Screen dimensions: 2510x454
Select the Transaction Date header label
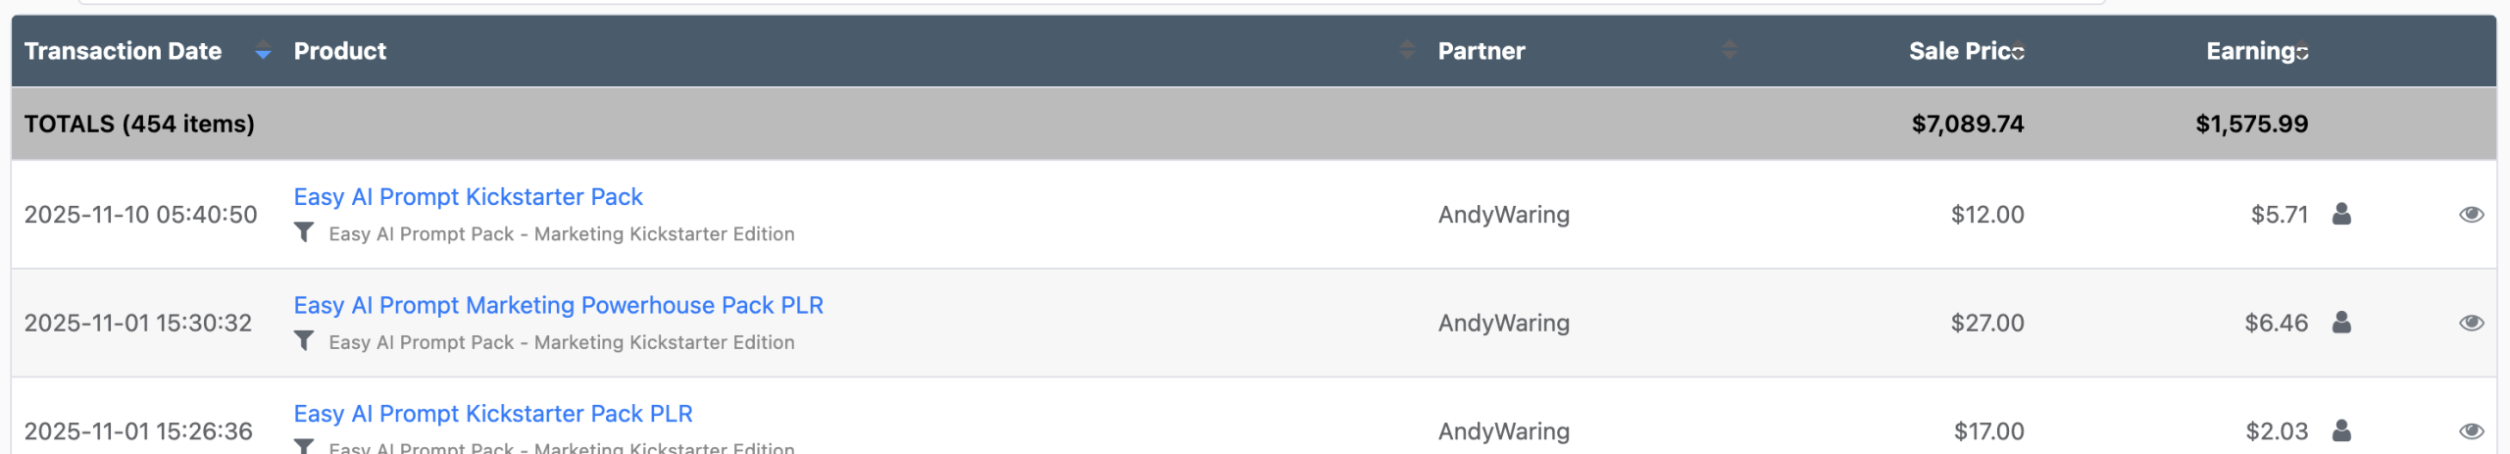coord(123,51)
